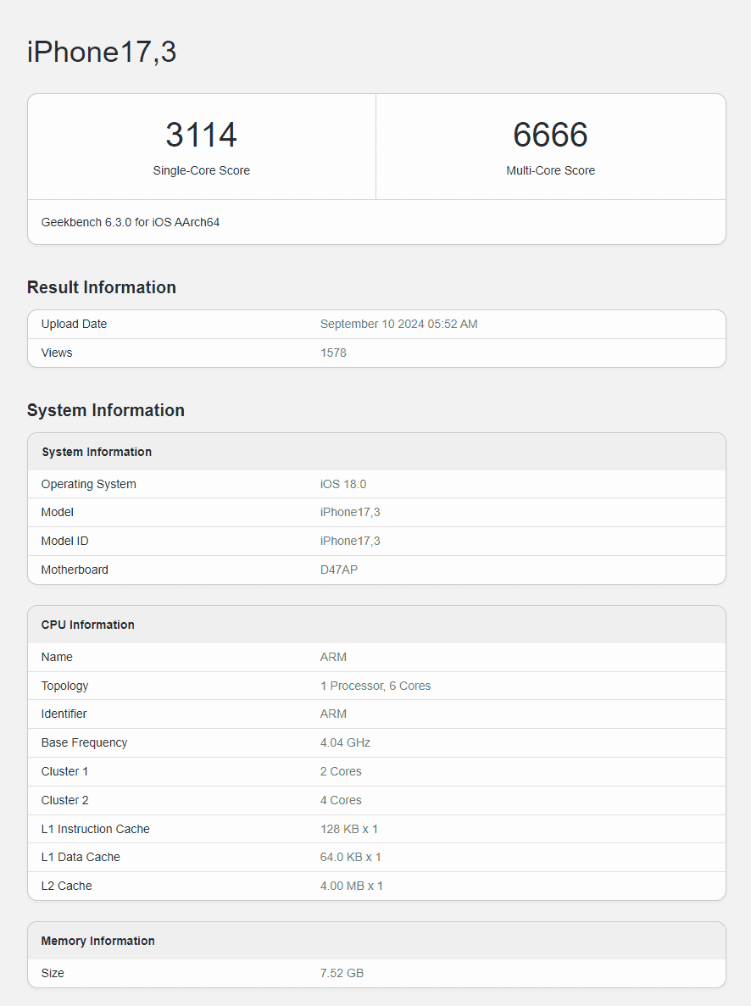Click the L2 Cache value 4.00 MB

351,886
